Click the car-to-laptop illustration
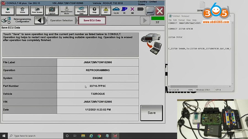The image size is (248, 139). coord(152,44)
